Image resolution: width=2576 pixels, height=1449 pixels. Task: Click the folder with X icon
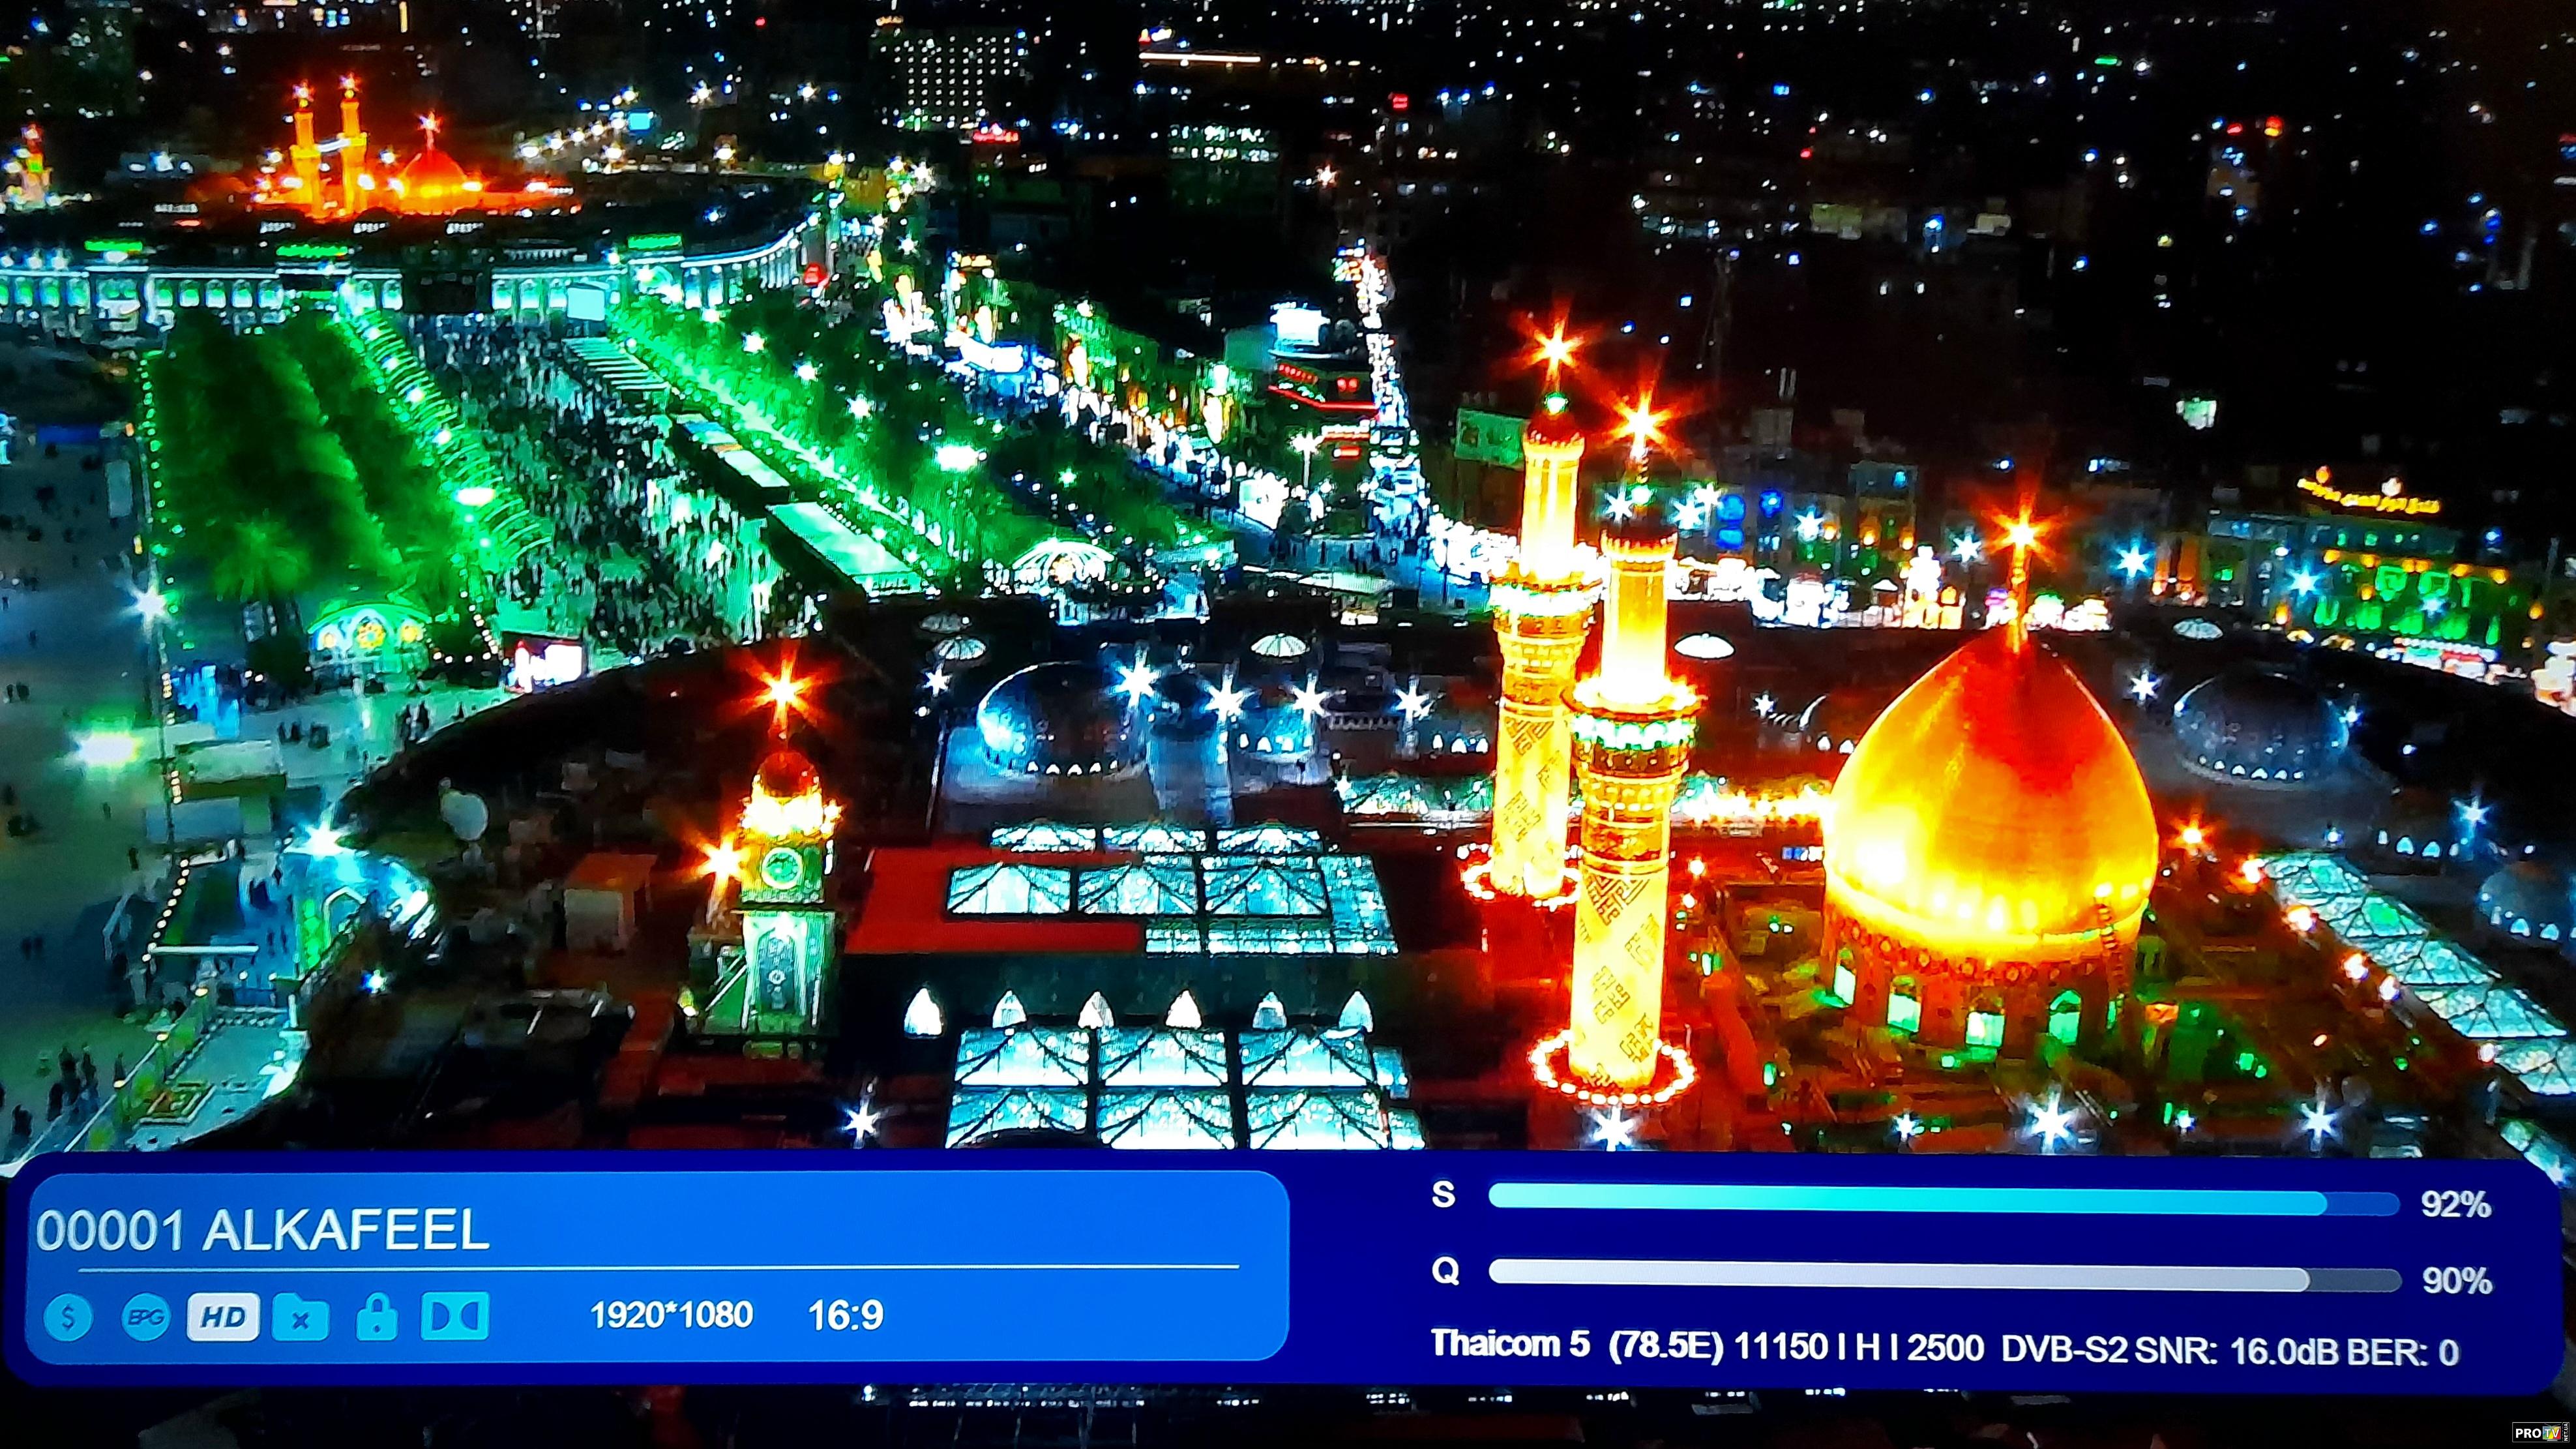tap(300, 1318)
